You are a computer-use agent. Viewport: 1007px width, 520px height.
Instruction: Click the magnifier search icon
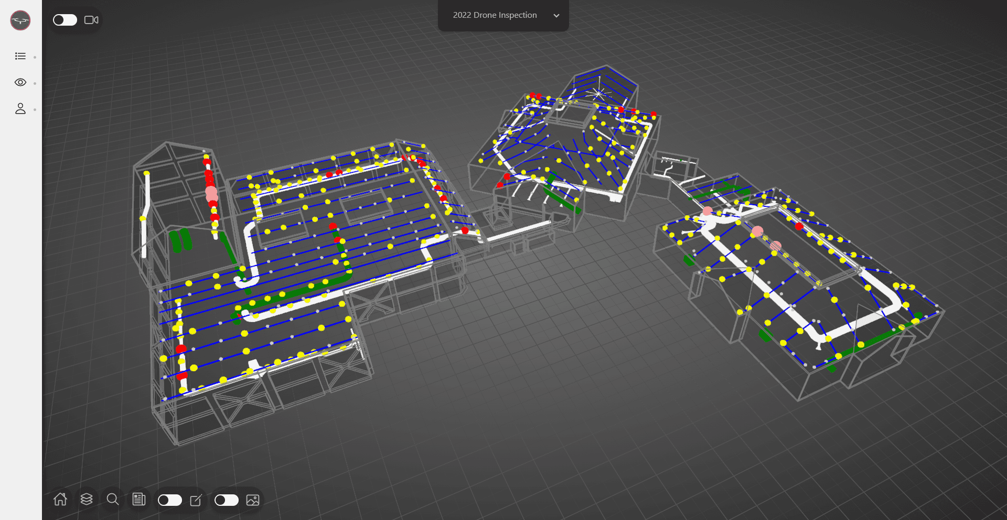point(112,499)
